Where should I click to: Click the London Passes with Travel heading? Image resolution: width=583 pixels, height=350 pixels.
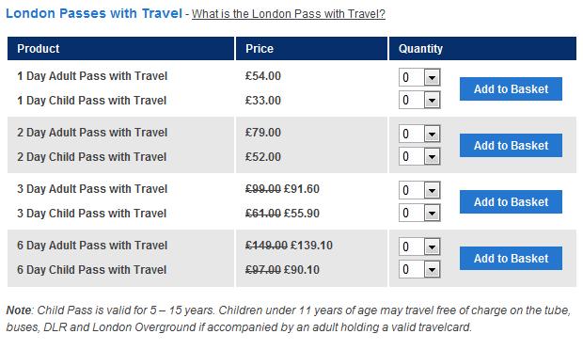94,13
